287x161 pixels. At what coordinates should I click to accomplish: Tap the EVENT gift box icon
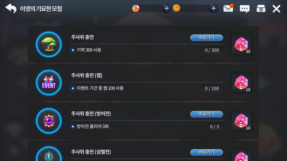49,83
